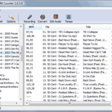Select the Tempo tool
Image resolution: width=112 pixels, height=112 pixels.
pos(69,19)
